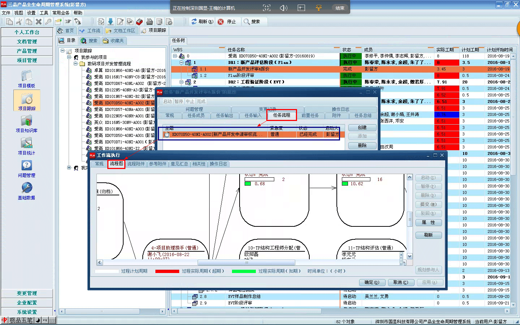
Task: Open 基础数据 from the sidebar
Action: pos(26,188)
